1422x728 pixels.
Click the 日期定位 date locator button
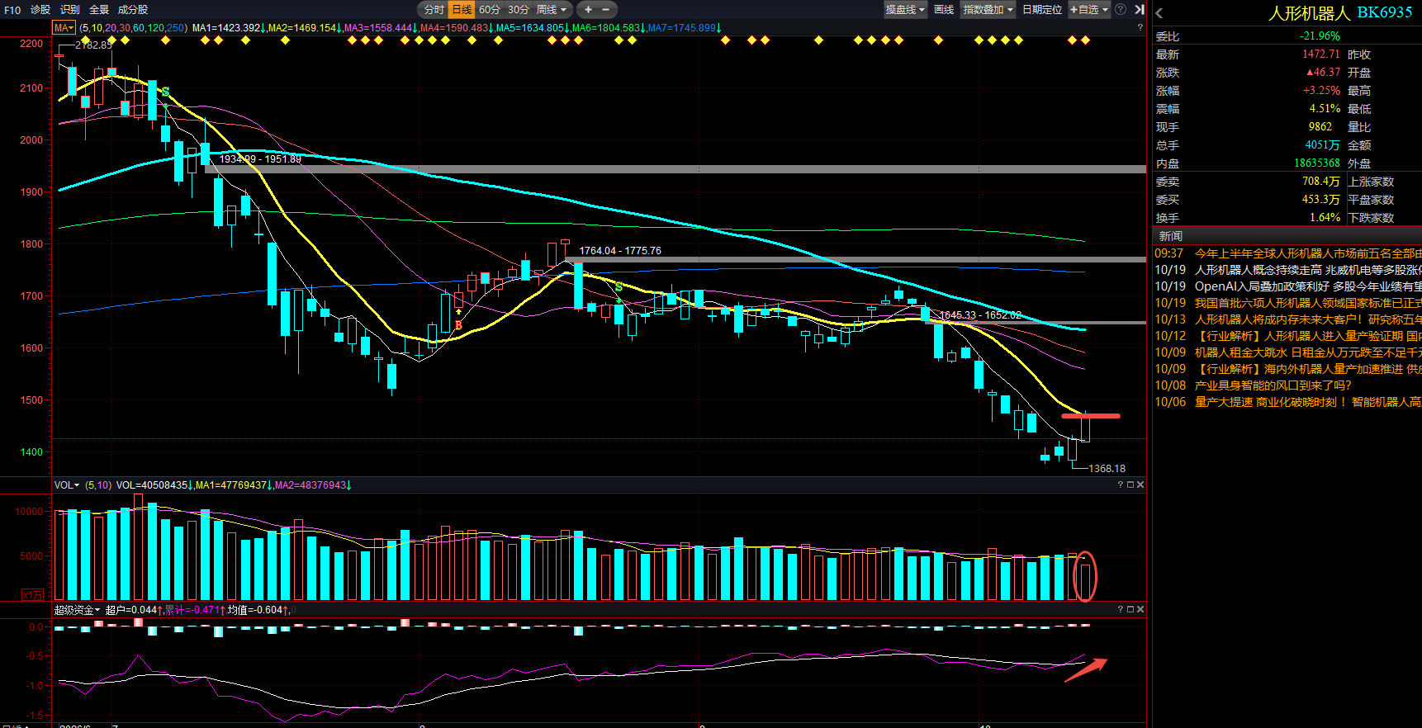[1042, 10]
